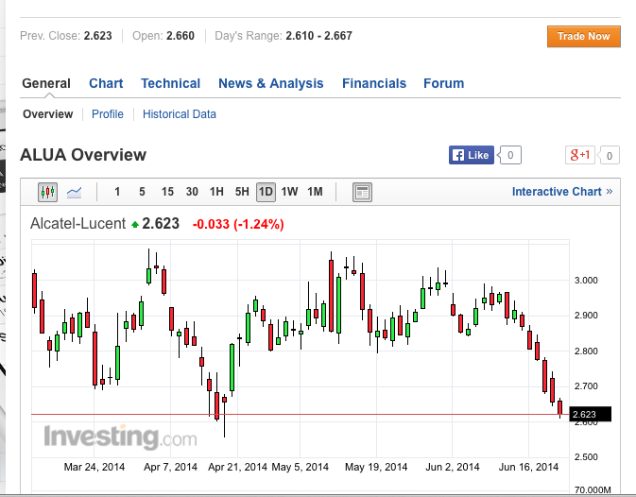
Task: Select the 1 minute interval
Action: pos(117,192)
